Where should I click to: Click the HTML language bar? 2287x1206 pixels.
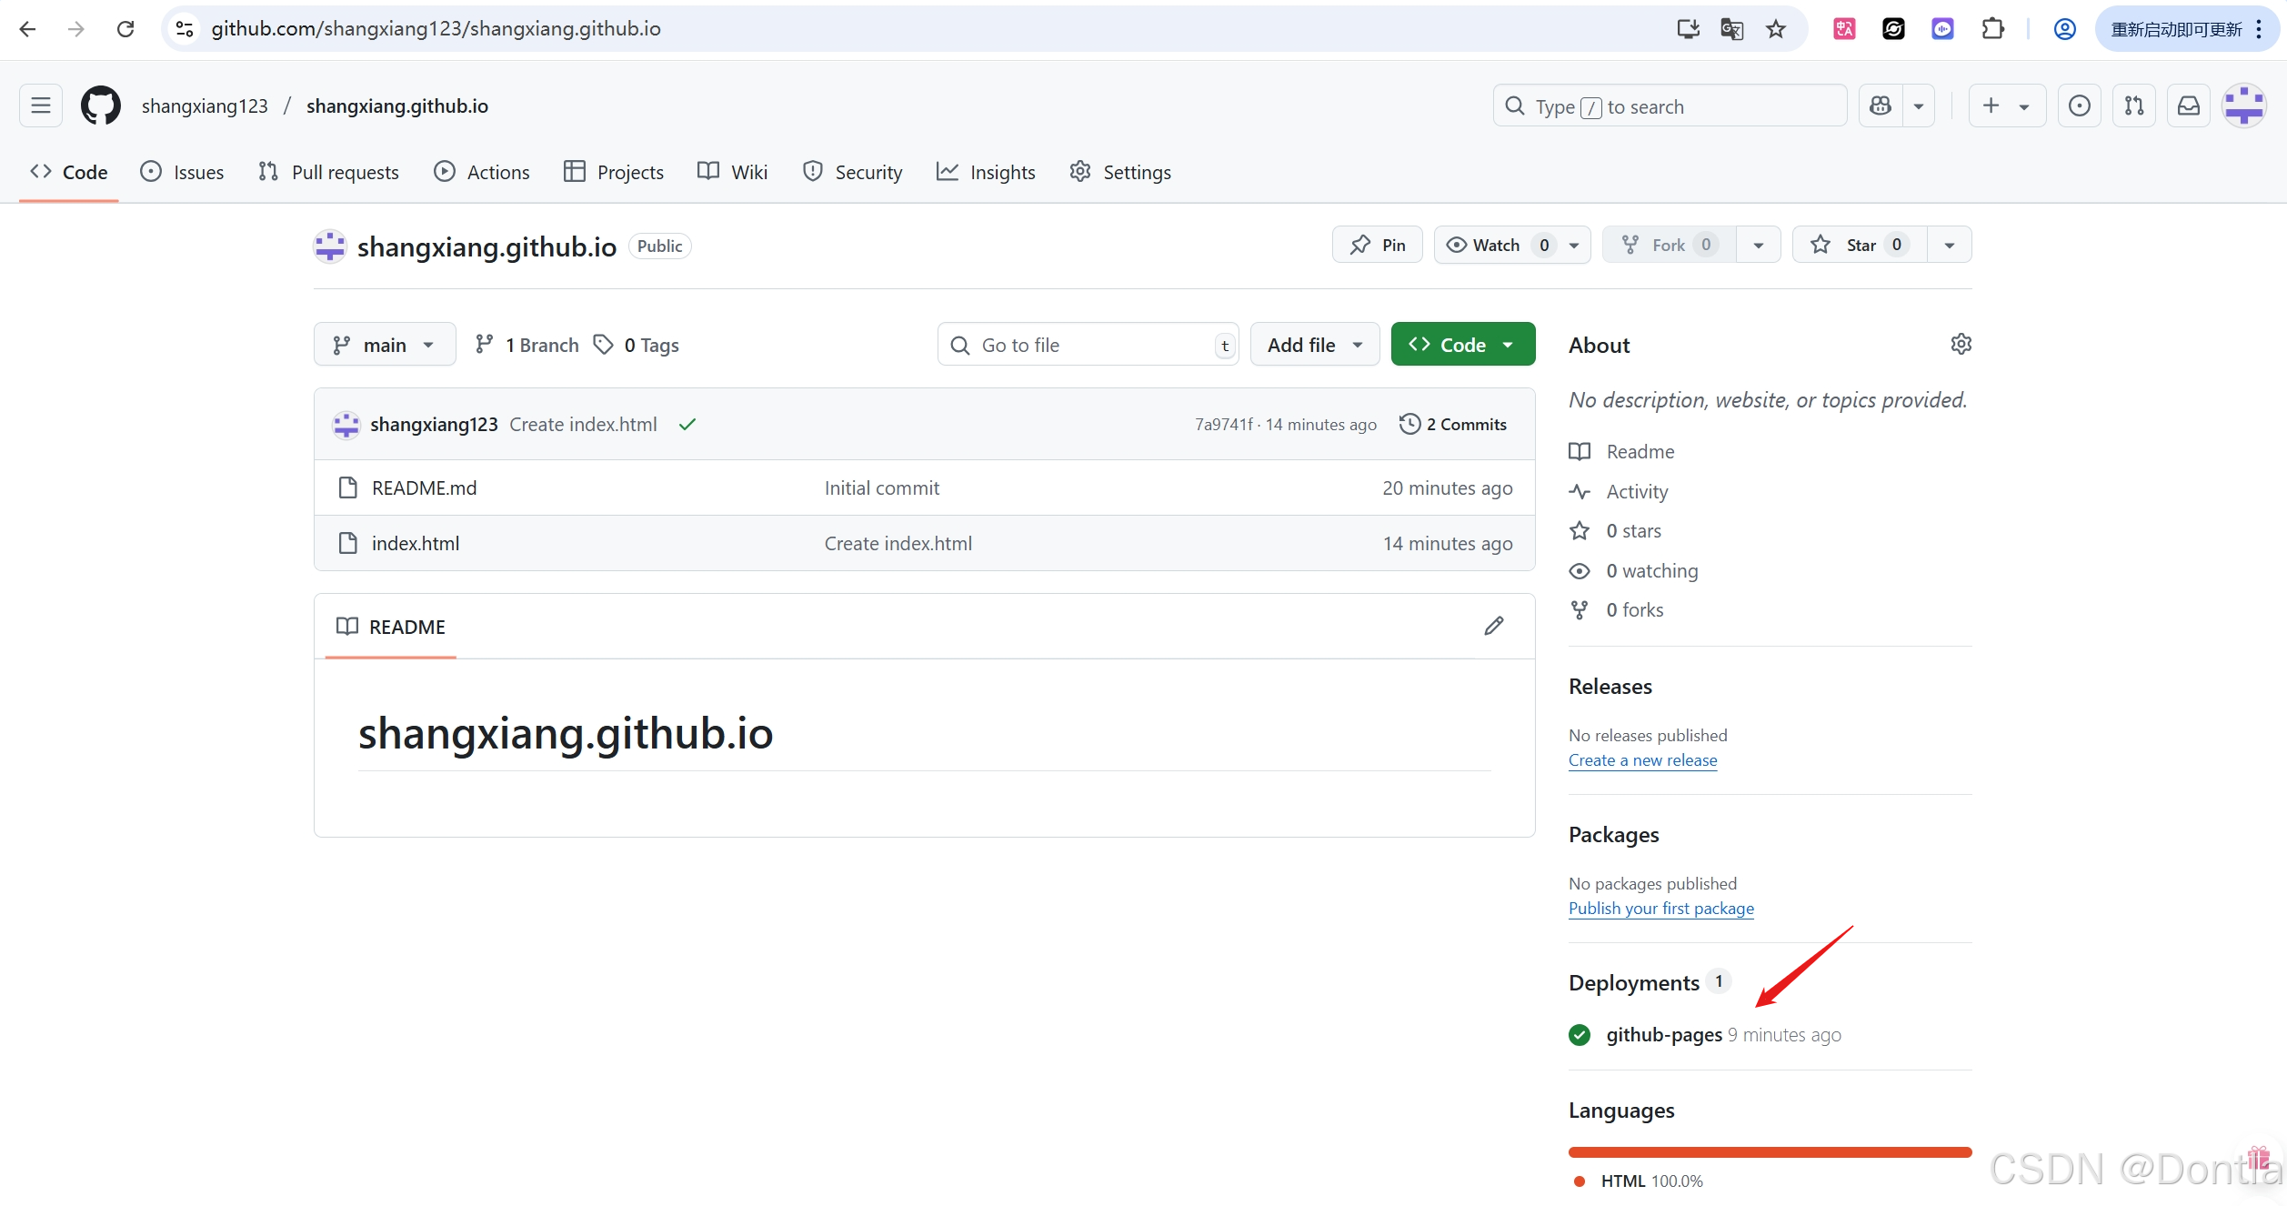[1770, 1152]
